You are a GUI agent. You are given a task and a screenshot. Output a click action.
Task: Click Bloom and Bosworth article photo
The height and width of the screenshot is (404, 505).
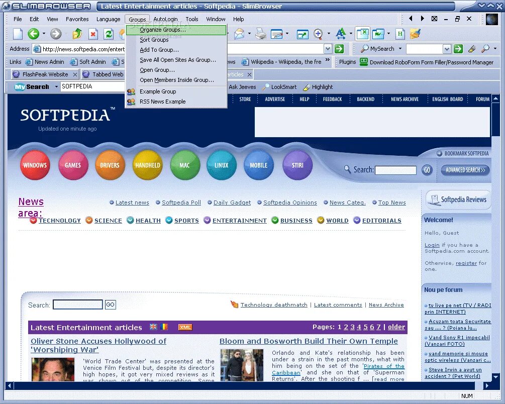[x=242, y=365]
